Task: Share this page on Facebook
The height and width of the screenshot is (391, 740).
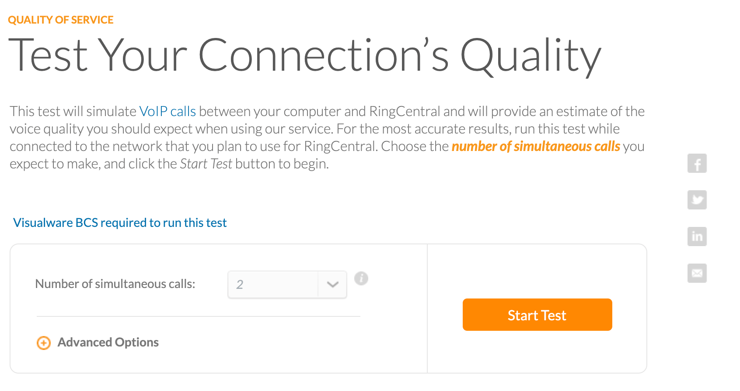Action: (697, 164)
